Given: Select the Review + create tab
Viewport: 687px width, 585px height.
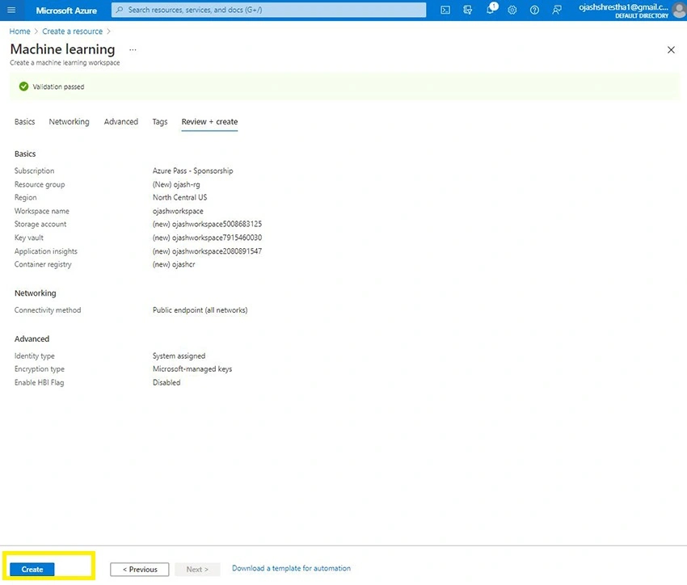Looking at the screenshot, I should [209, 122].
